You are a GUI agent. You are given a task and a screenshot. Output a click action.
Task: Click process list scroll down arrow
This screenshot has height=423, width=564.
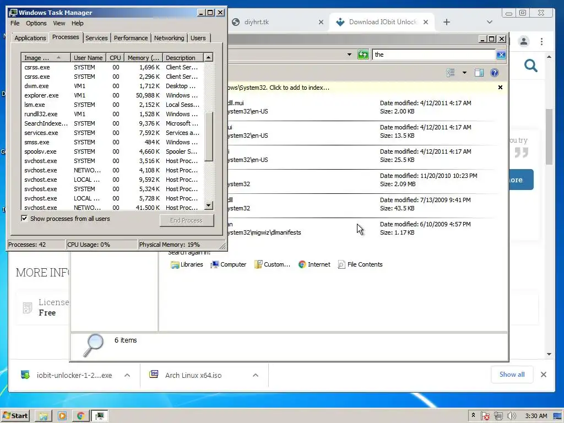pos(209,205)
